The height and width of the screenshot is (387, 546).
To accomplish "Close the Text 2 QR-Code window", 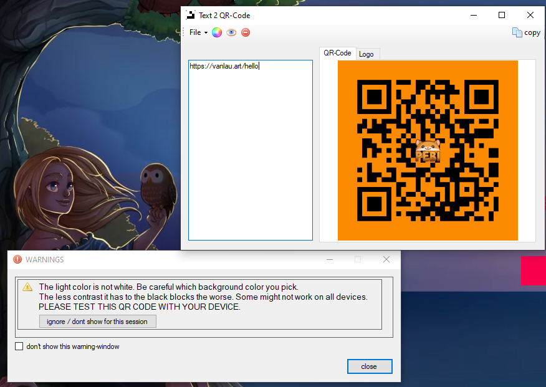I will pos(530,15).
